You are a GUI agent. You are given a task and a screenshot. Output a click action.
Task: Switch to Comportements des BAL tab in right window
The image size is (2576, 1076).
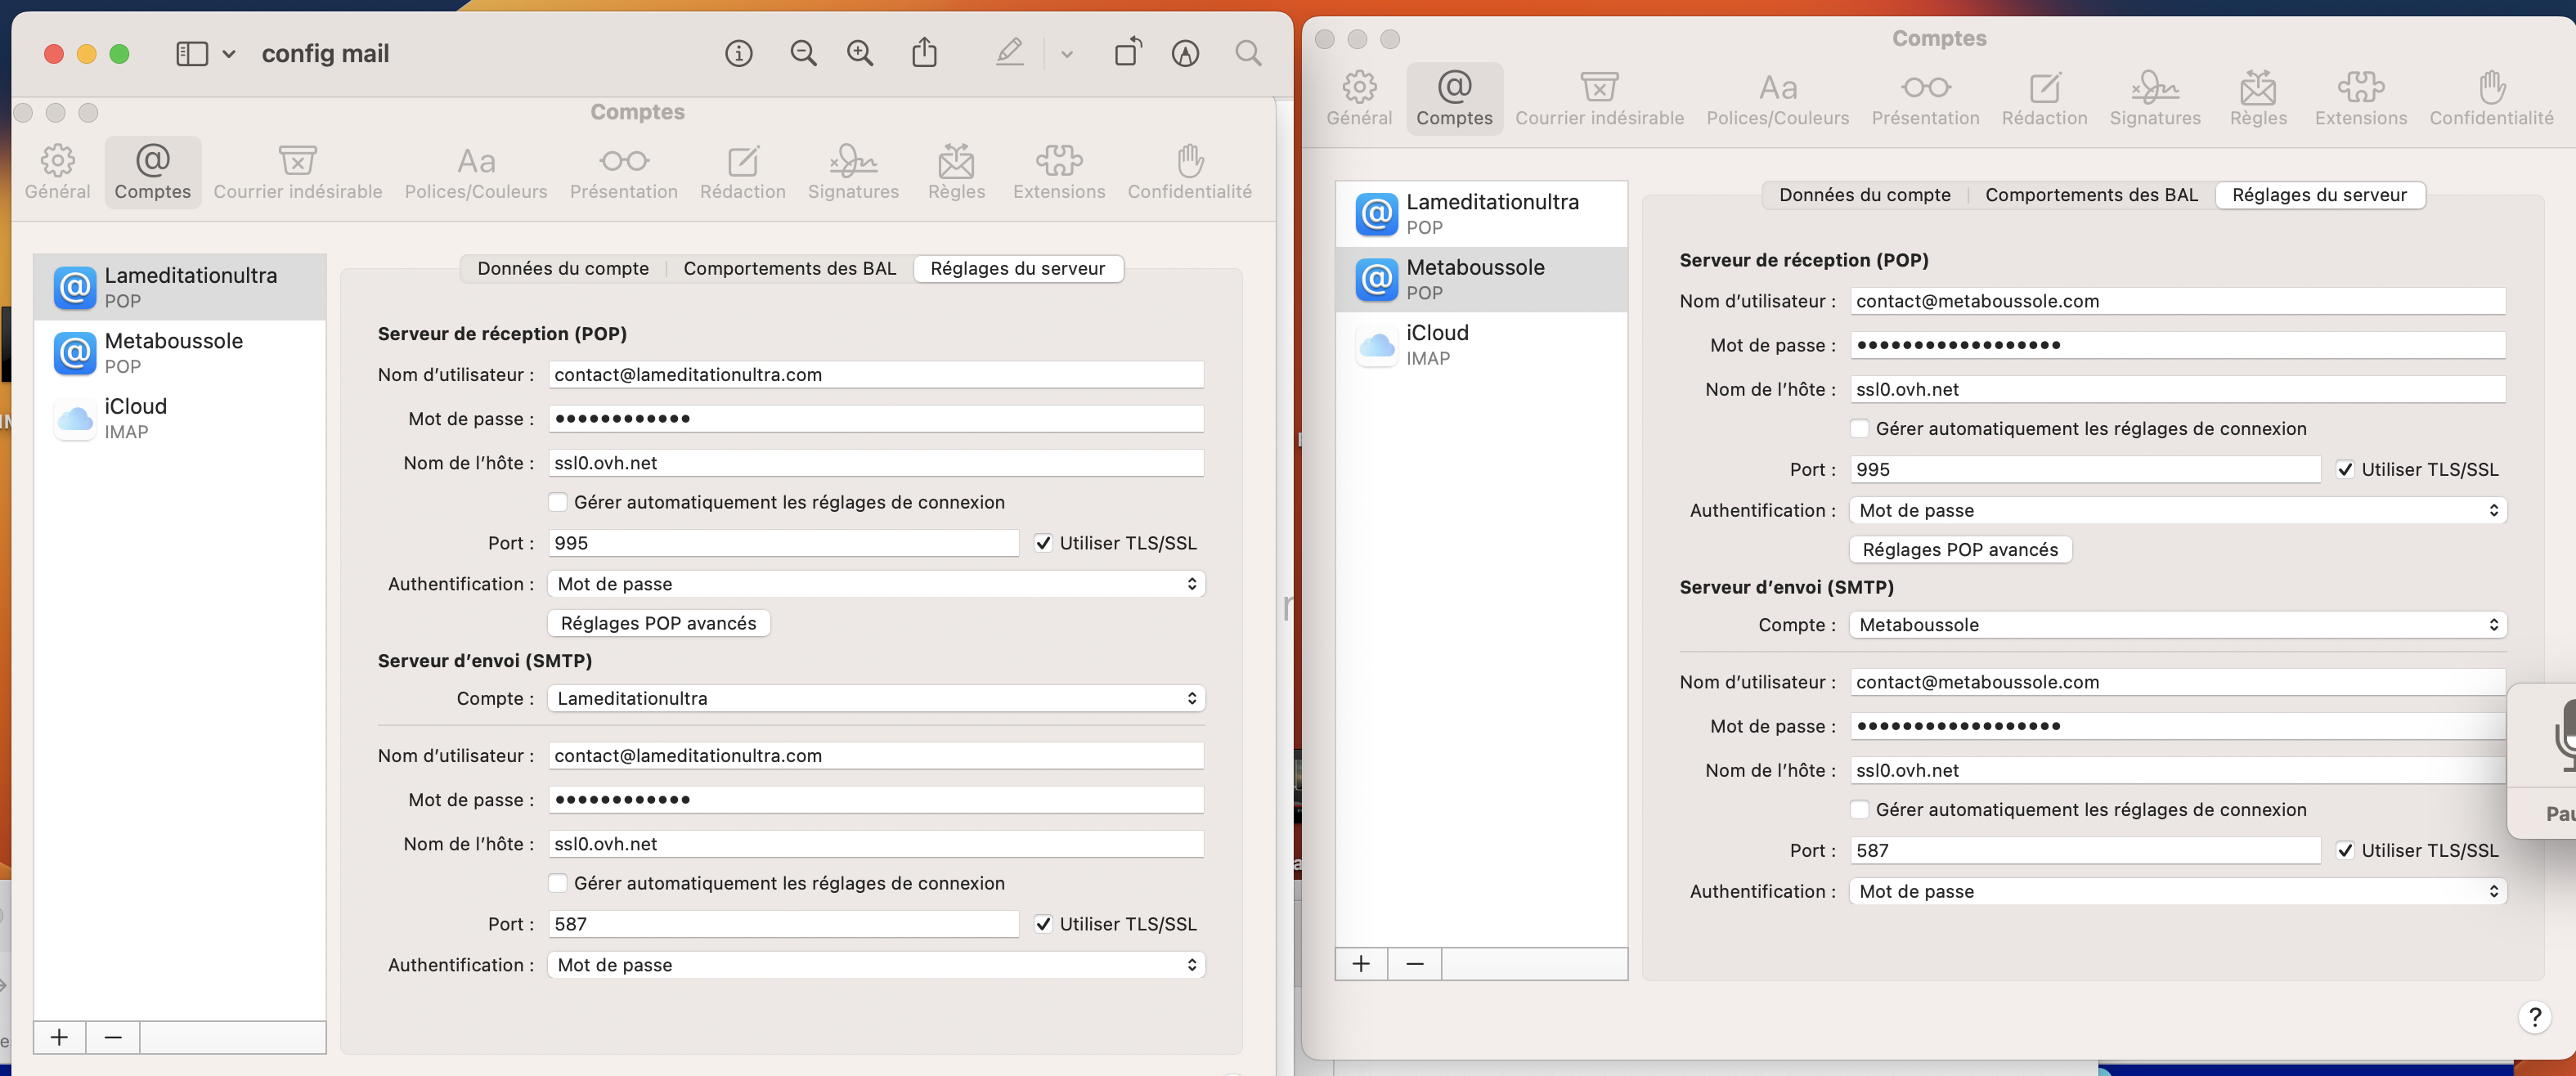pos(2091,195)
